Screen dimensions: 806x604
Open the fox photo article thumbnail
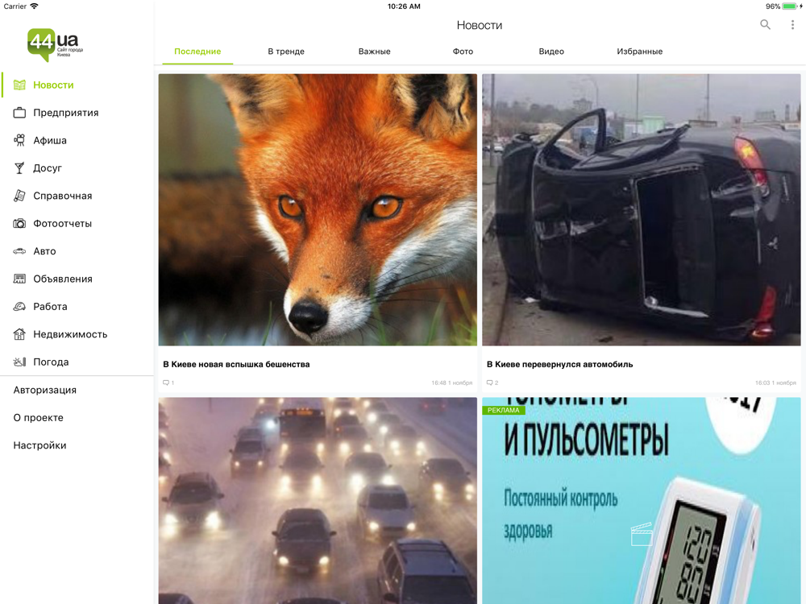(x=318, y=209)
